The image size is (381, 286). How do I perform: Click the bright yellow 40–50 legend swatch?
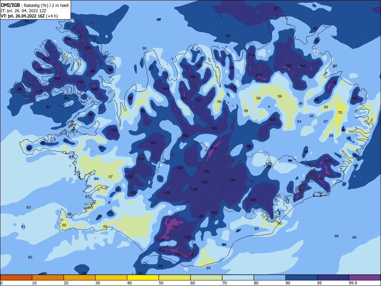point(143,278)
